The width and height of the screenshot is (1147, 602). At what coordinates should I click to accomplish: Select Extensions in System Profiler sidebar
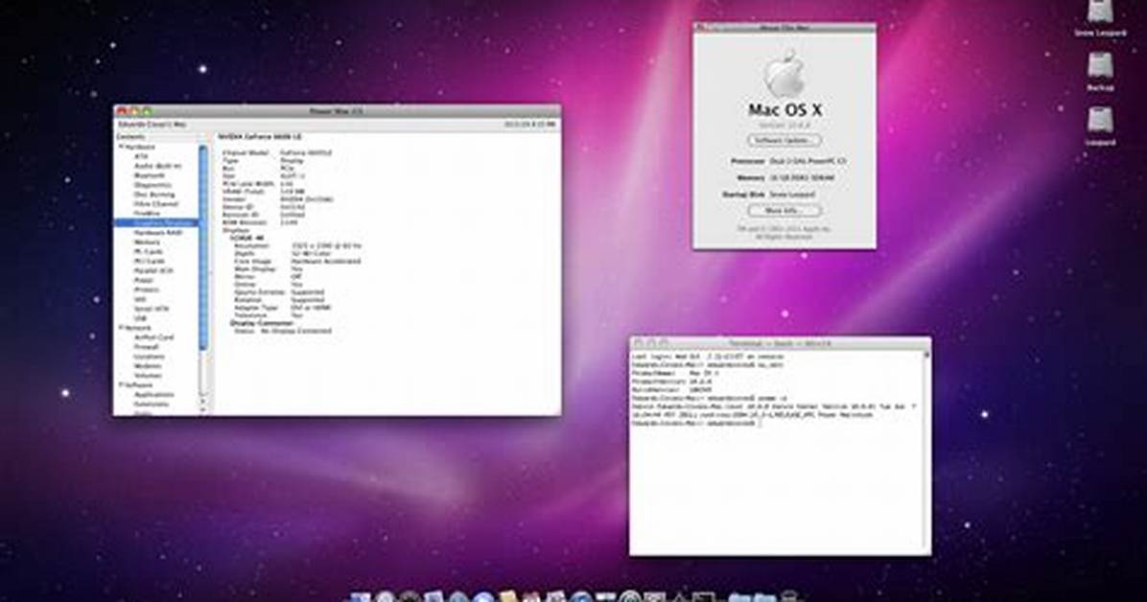pos(152,404)
